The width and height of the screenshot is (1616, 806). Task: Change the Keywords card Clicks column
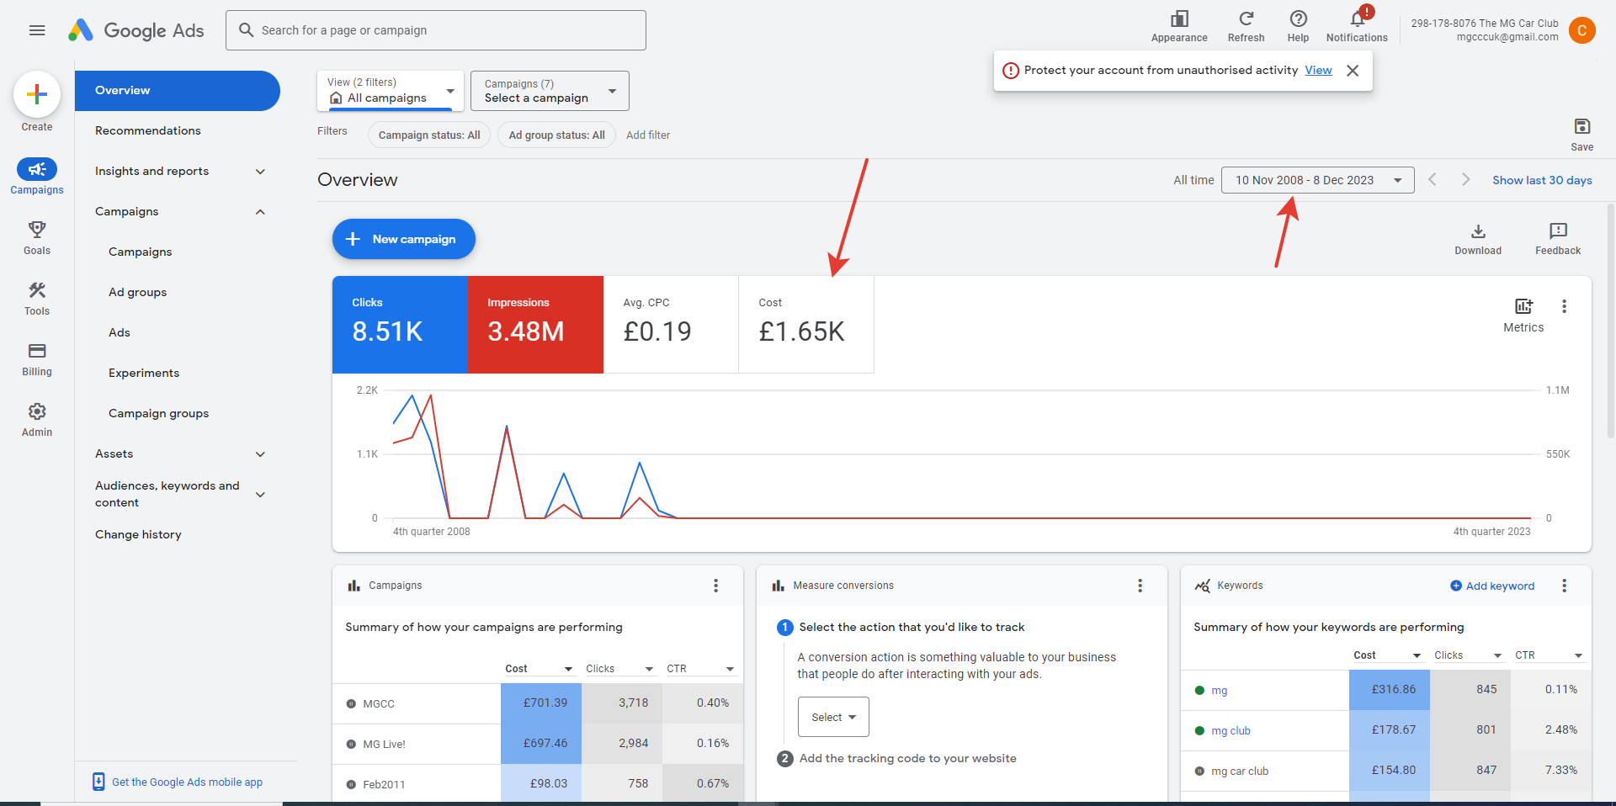point(1468,655)
